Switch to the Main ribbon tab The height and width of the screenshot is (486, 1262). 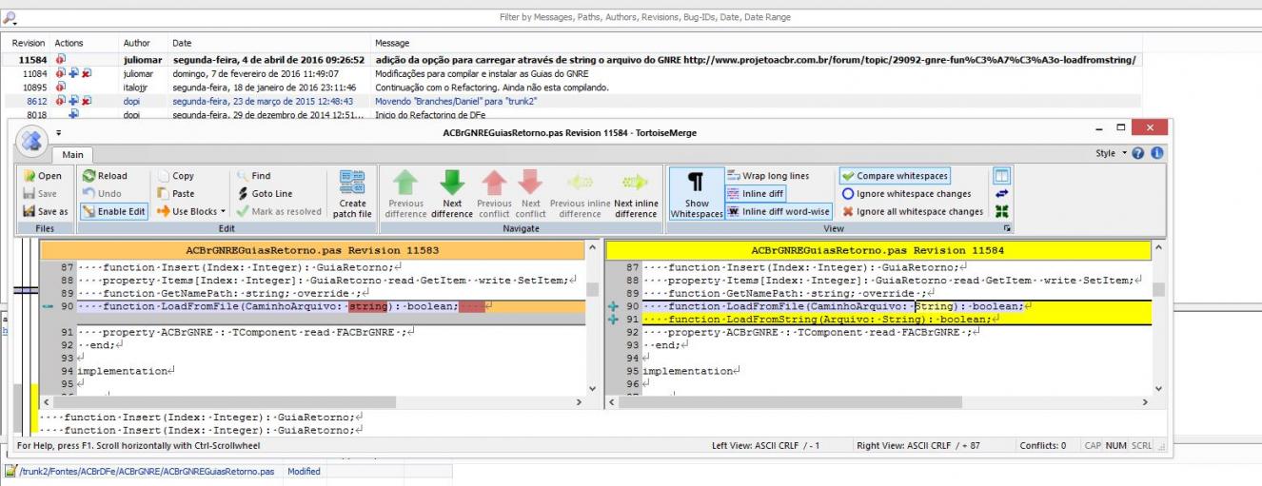(72, 154)
